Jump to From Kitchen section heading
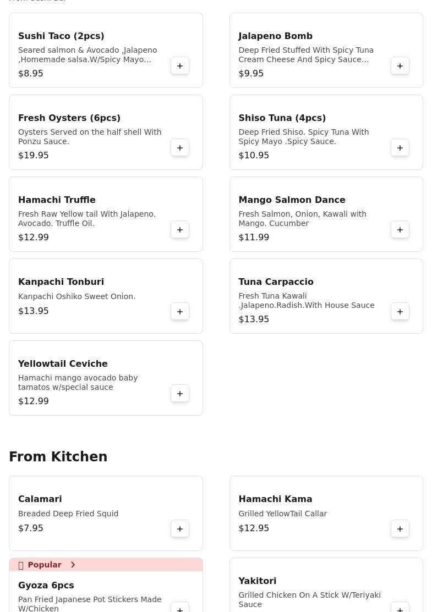 click(58, 457)
